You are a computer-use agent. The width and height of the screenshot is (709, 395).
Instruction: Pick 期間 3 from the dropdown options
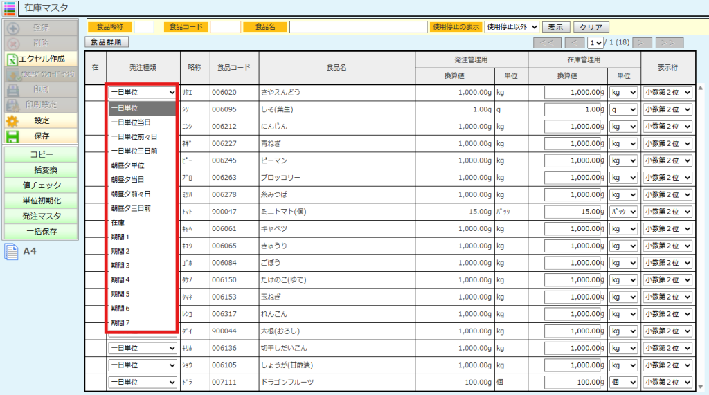[120, 266]
